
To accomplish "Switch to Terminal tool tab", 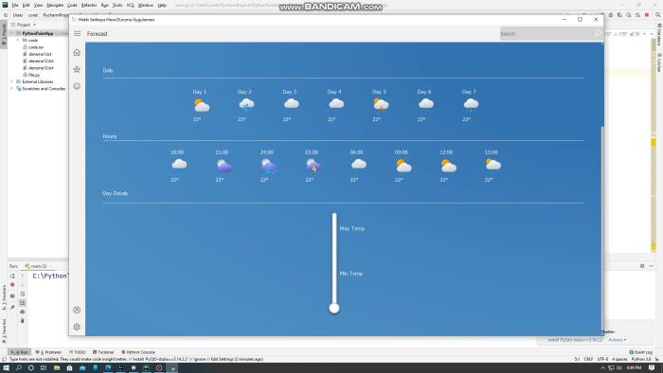I will pos(103,352).
